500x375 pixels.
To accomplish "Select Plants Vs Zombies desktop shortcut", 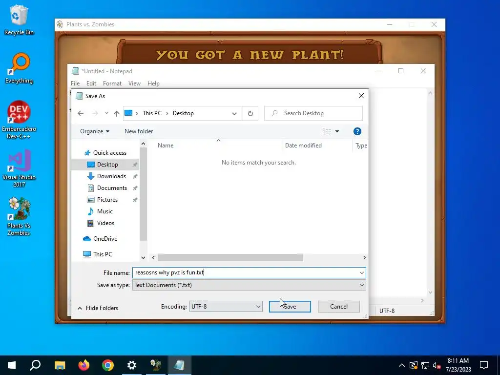I will [x=19, y=216].
